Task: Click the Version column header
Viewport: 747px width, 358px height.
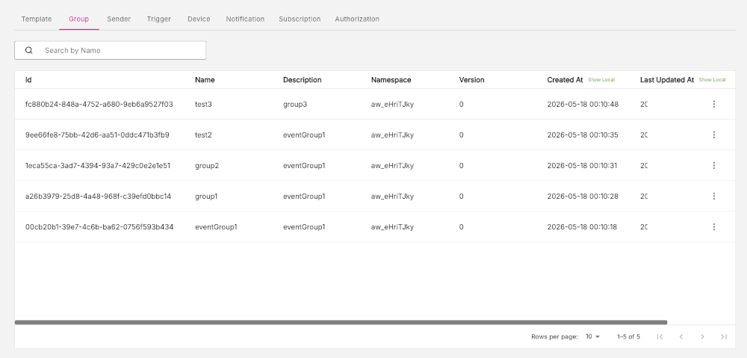Action: [x=471, y=80]
